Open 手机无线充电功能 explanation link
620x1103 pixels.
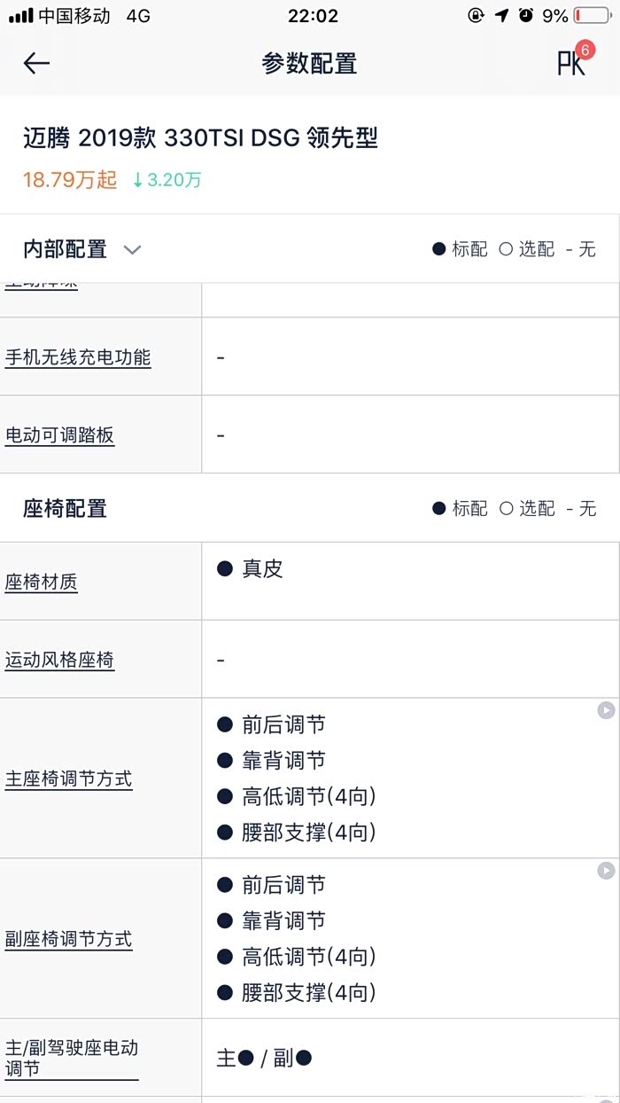78,357
